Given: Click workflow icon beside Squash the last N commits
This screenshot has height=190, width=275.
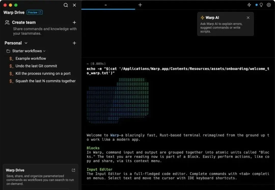Looking at the screenshot, I should 11,81.
